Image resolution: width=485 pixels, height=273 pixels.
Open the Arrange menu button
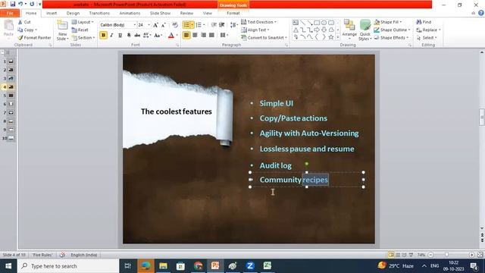click(349, 30)
